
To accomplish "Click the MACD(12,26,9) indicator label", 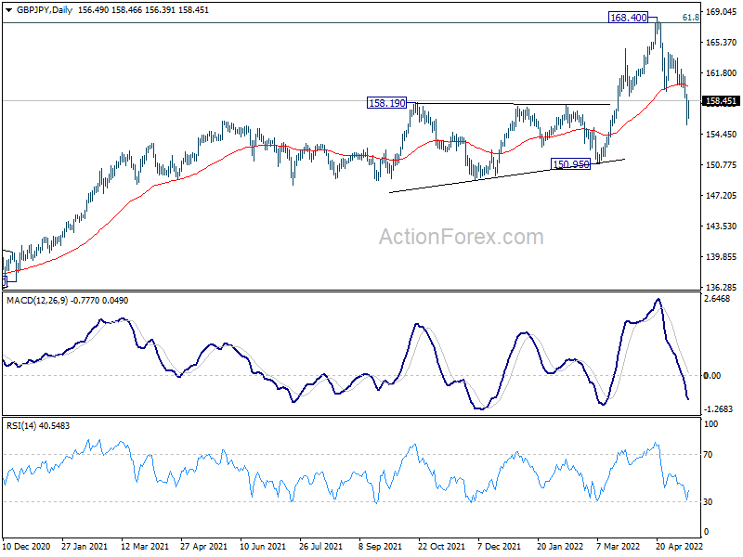I will click(x=37, y=300).
